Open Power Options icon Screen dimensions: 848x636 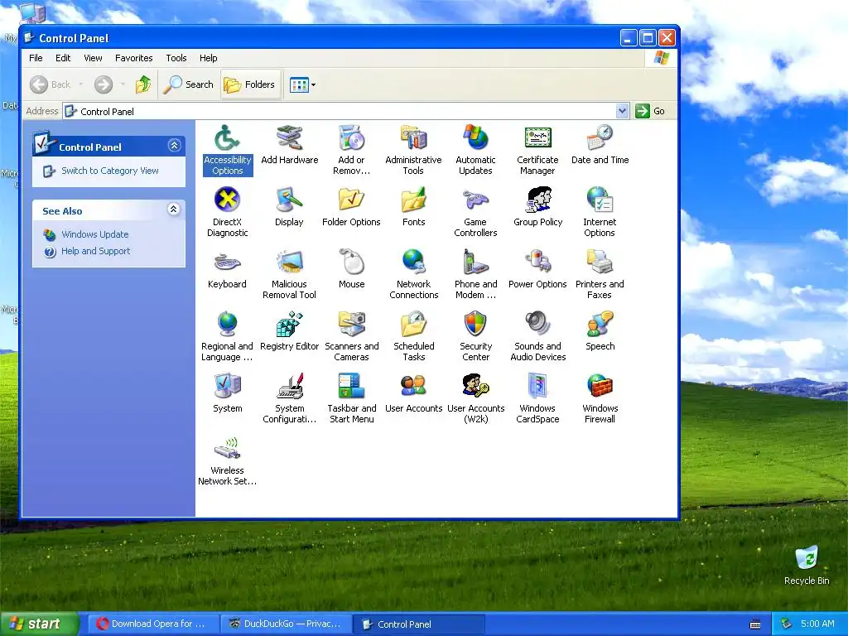coord(537,269)
